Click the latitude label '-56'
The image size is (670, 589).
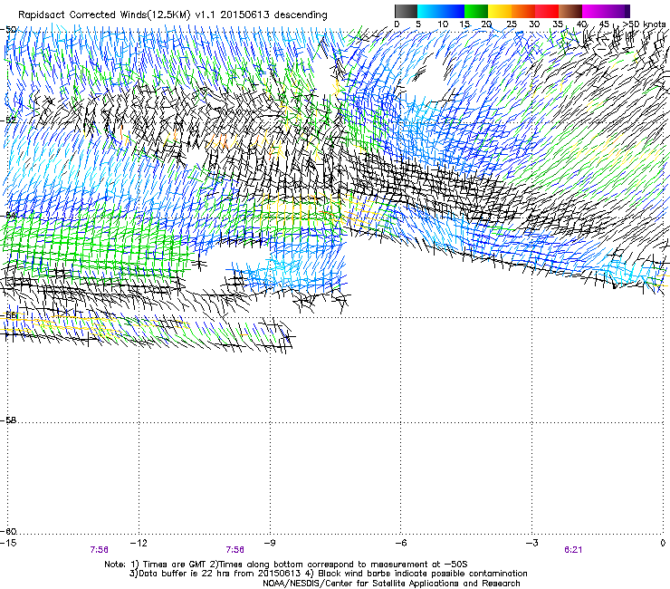coord(8,314)
